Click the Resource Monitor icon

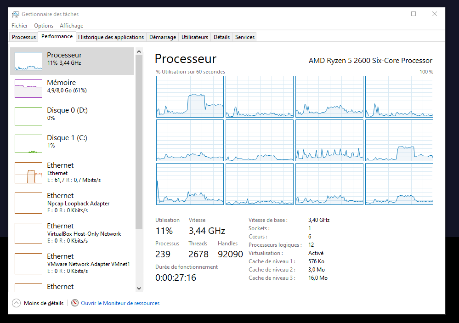pyautogui.click(x=75, y=303)
